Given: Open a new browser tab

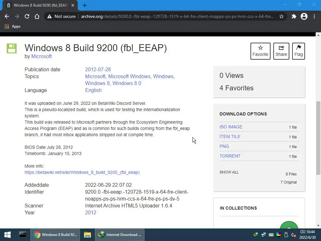Looking at the screenshot, I should pyautogui.click(x=85, y=5).
